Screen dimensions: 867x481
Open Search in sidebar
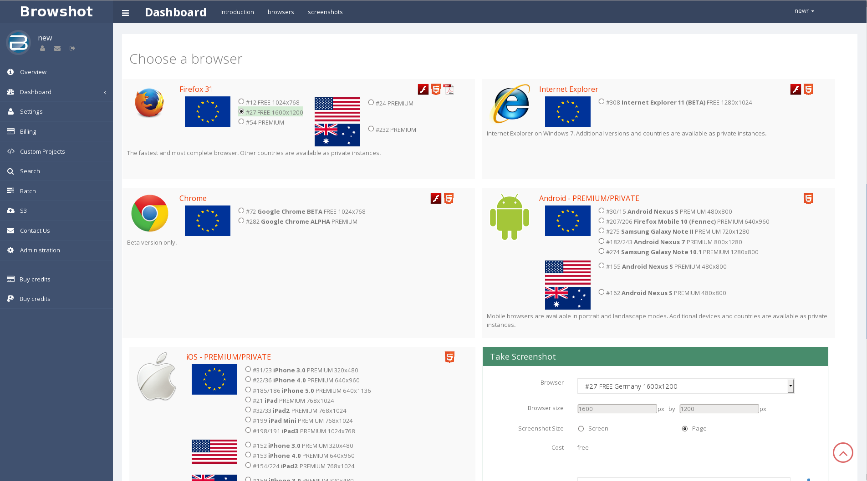56,171
